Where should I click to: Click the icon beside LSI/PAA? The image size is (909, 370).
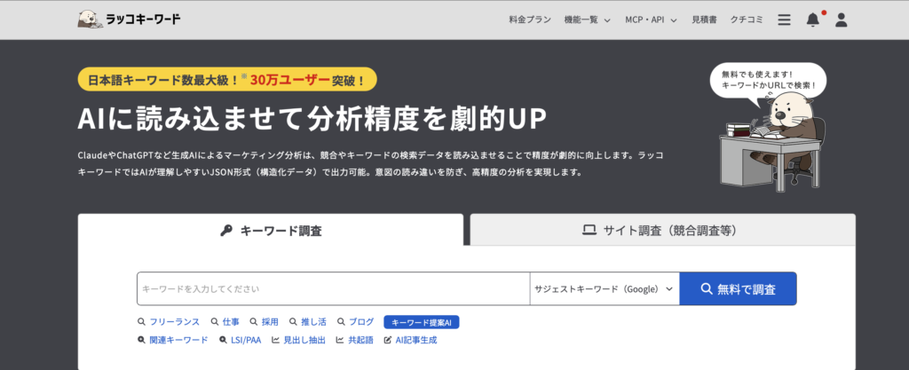(223, 340)
